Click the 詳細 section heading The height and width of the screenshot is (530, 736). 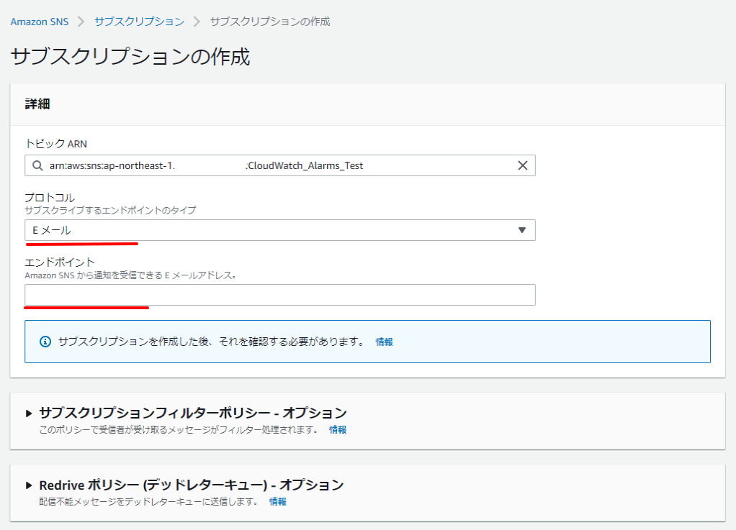(x=37, y=104)
